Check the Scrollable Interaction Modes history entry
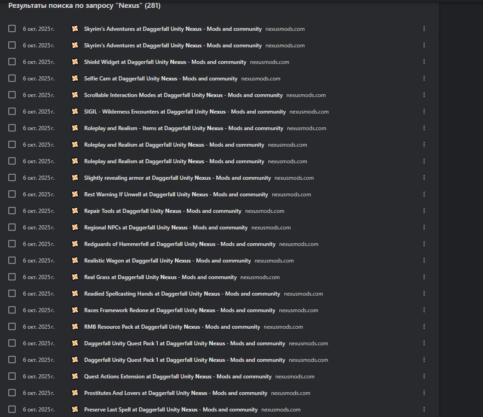Screen dimensions: 483x417 (x=12, y=95)
